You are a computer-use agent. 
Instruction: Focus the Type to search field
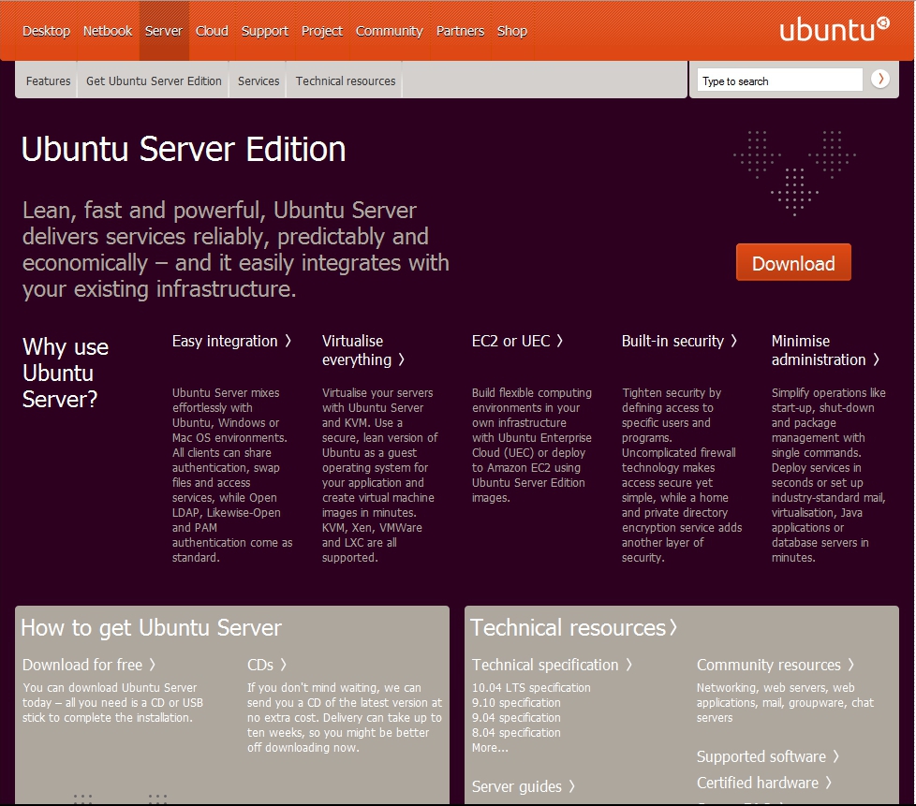tap(779, 80)
